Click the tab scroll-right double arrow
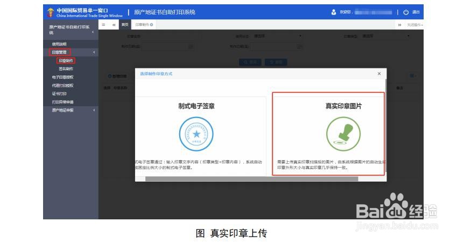Viewport: 464px width, 242px height. pyautogui.click(x=399, y=25)
